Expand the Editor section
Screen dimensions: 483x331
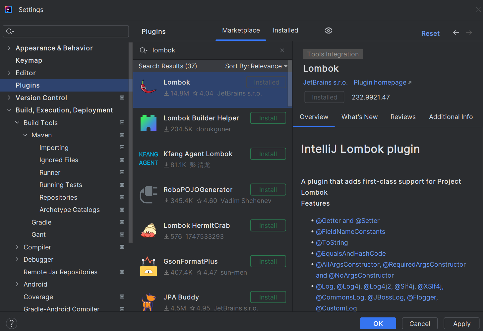(x=9, y=73)
